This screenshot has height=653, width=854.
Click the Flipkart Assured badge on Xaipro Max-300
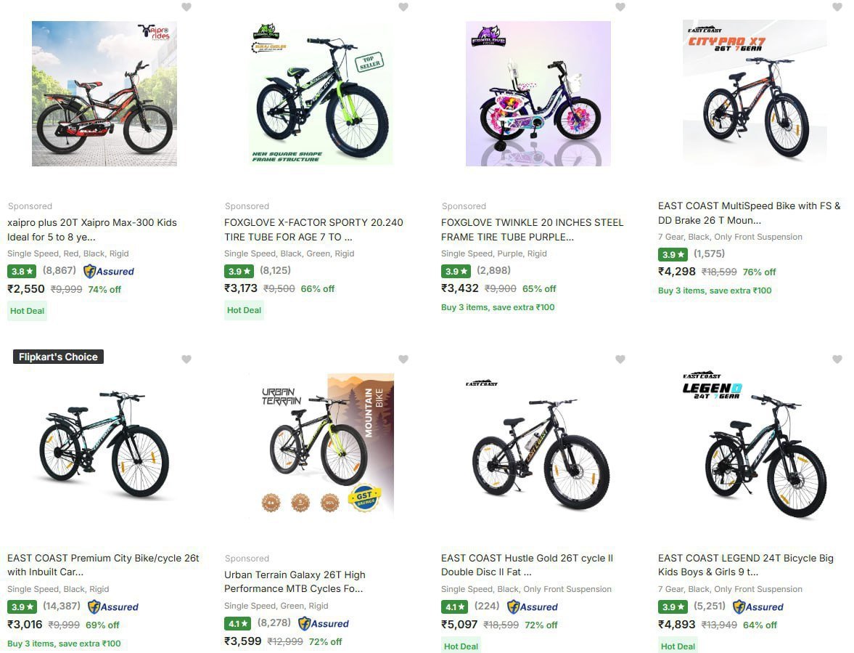pyautogui.click(x=111, y=271)
